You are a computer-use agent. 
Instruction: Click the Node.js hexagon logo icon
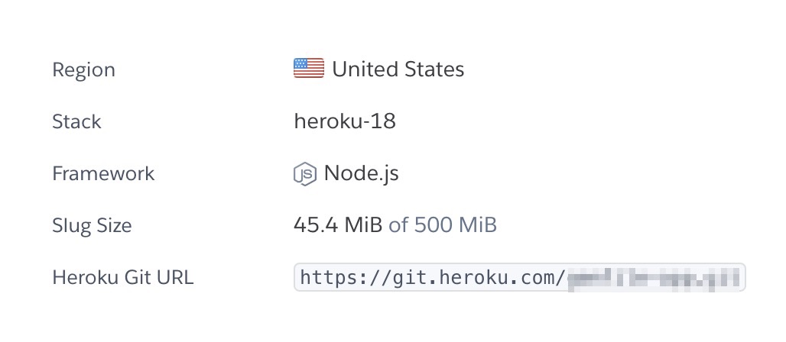point(304,174)
